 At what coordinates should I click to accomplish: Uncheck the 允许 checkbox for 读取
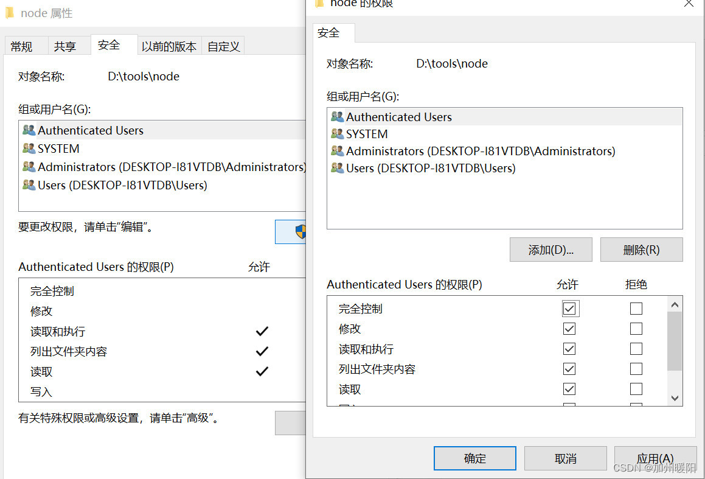(x=569, y=388)
